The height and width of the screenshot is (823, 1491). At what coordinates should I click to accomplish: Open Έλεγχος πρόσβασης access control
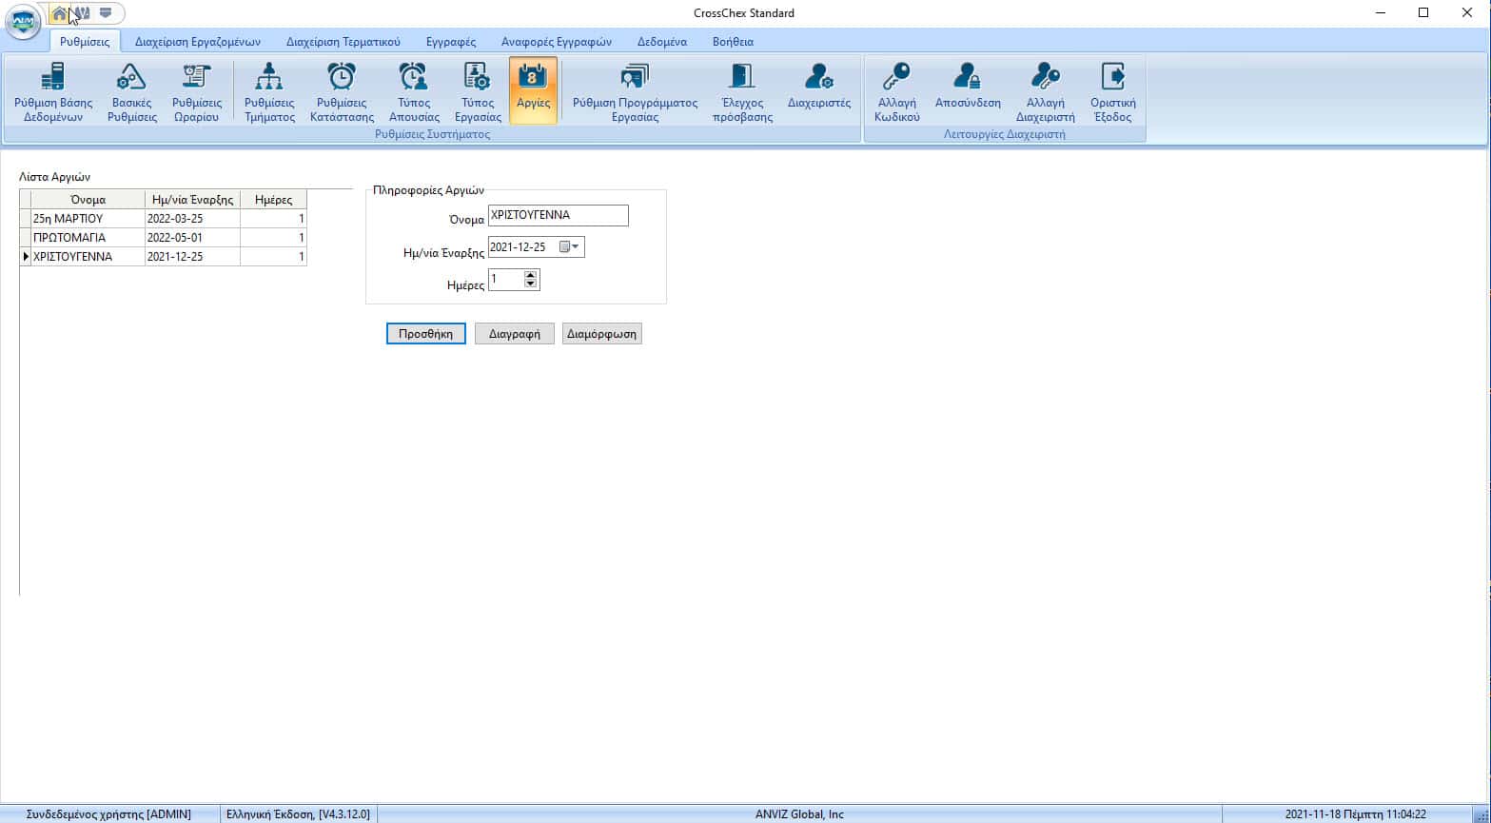[742, 92]
